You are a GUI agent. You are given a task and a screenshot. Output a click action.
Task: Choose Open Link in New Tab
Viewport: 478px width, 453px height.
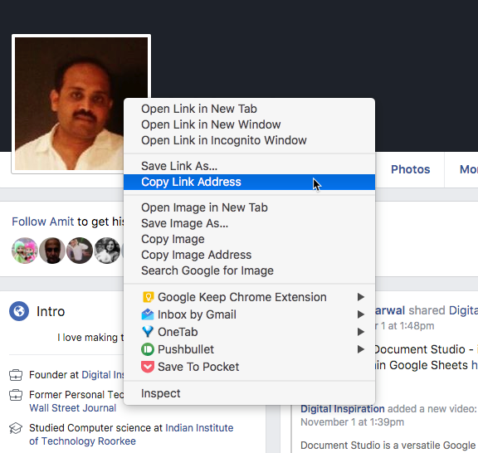click(x=249, y=109)
